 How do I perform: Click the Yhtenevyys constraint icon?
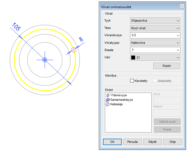point(108,95)
